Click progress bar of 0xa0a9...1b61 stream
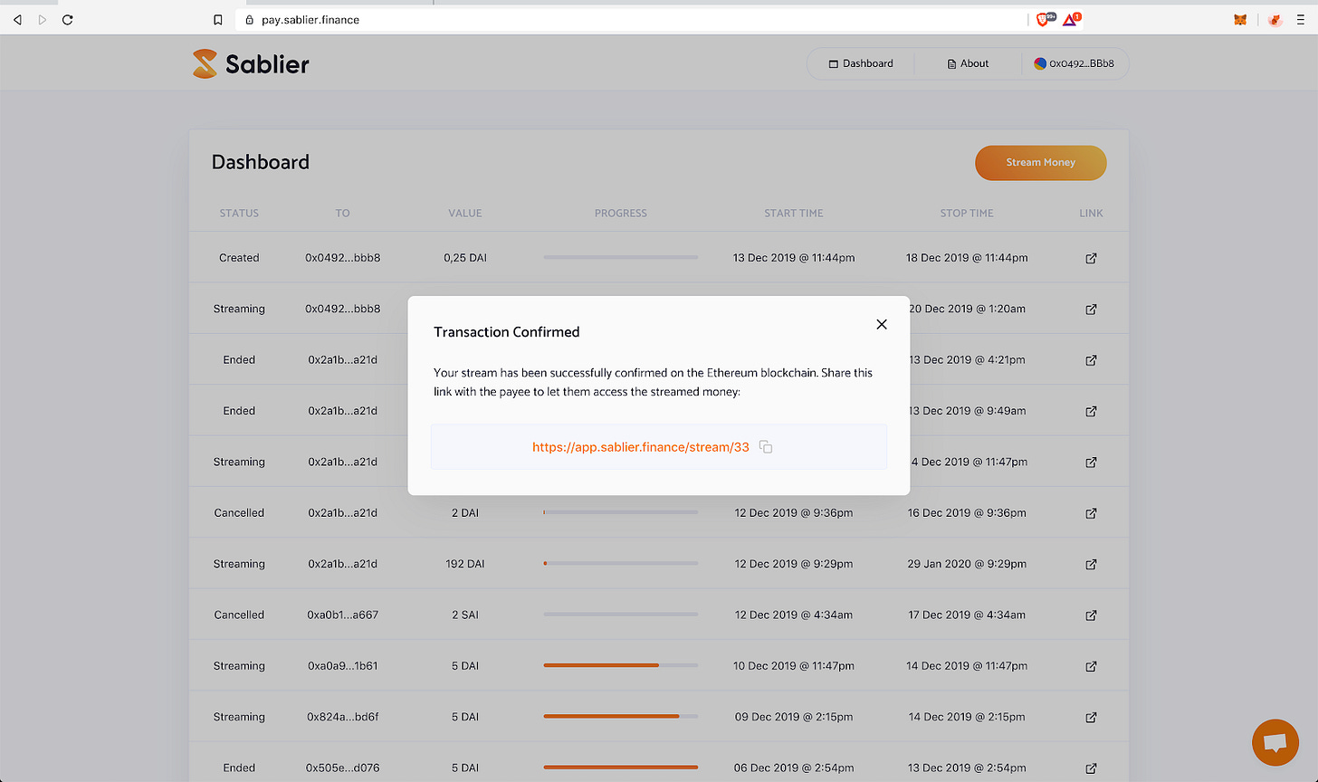 621,666
